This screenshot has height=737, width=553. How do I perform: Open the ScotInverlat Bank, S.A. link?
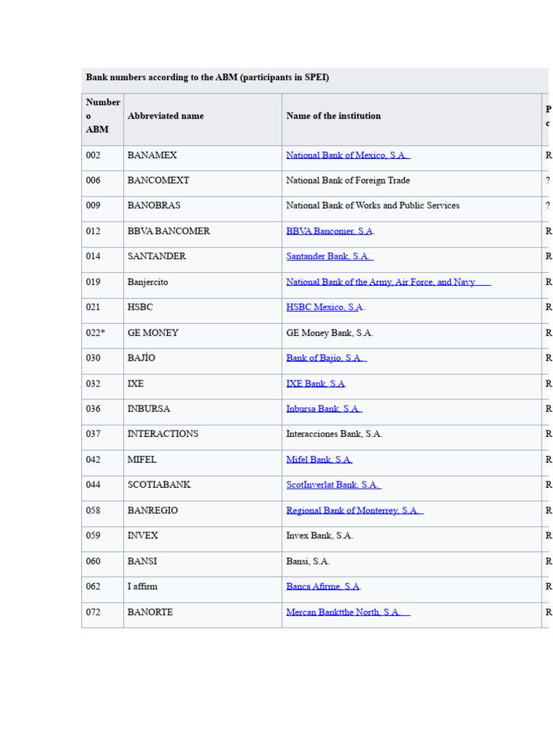[x=333, y=485]
